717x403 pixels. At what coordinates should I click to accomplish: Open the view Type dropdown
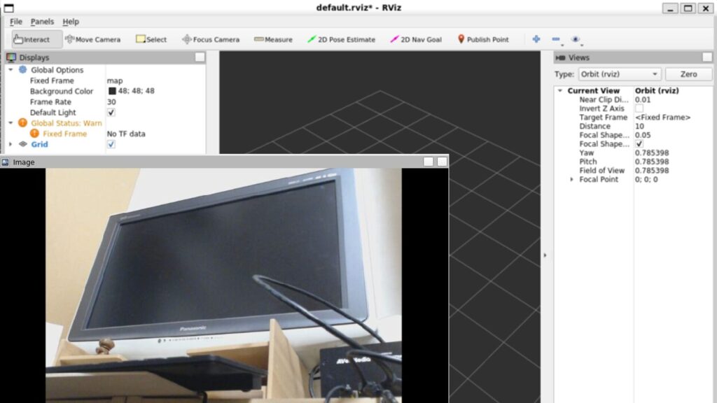618,74
